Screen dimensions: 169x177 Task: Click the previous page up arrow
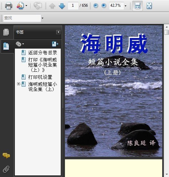click(x=52, y=6)
